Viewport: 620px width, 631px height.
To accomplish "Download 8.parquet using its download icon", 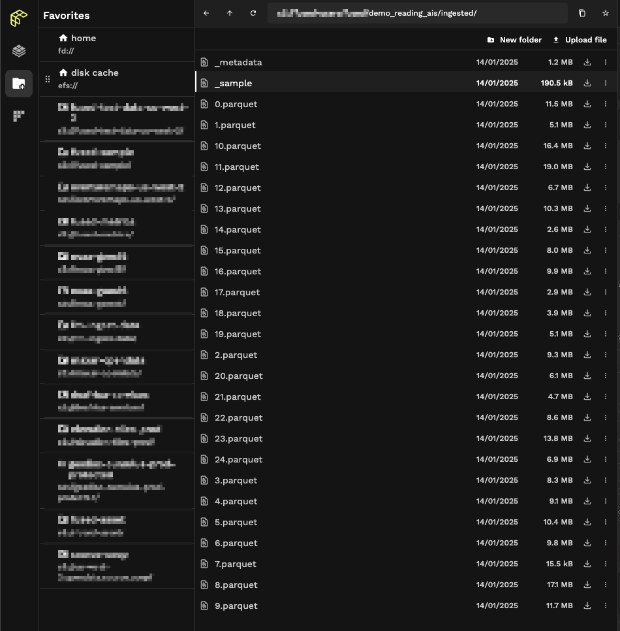I will tap(587, 585).
